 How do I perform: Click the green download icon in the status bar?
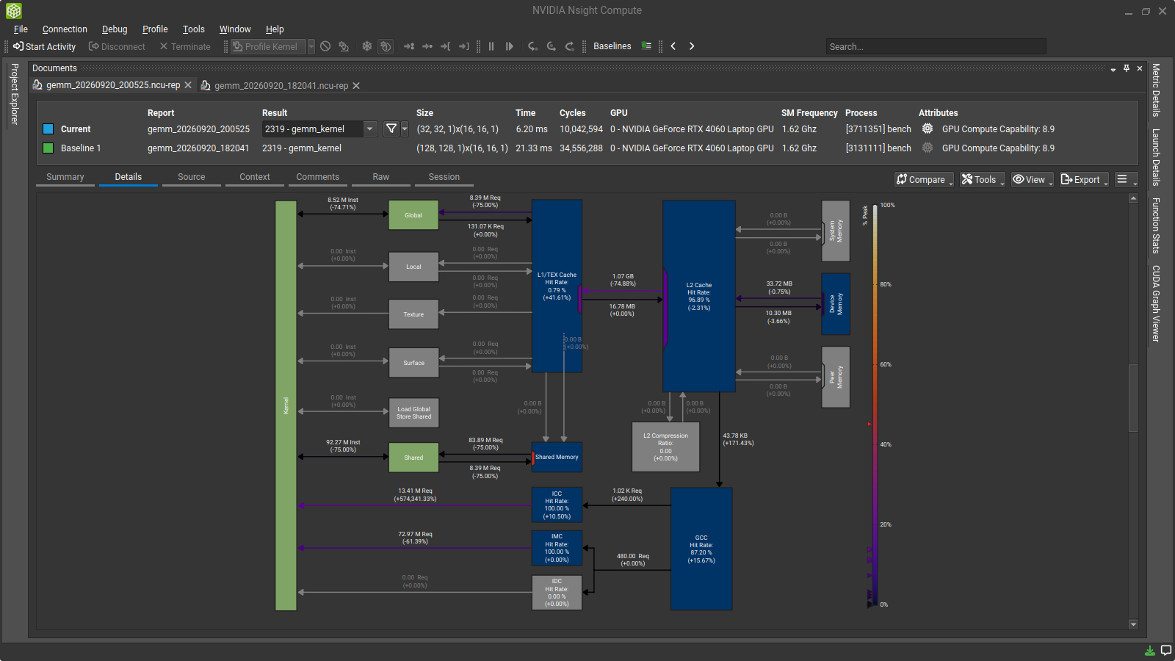coord(1150,651)
